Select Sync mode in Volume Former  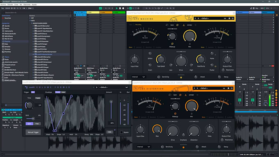[30, 123]
